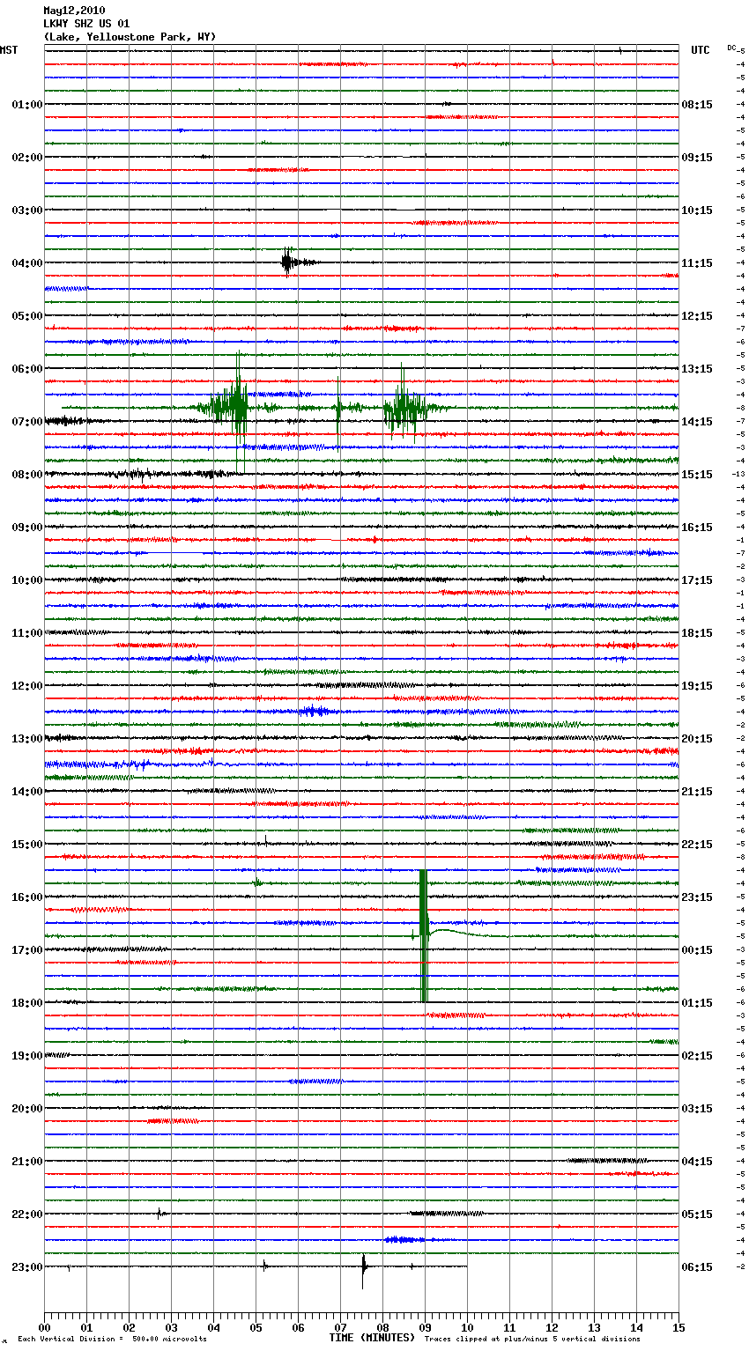Click the 01:15 UTC label
The width and height of the screenshot is (749, 1351).
(697, 1003)
